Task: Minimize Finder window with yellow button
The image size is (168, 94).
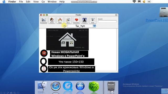Action: tap(44, 15)
